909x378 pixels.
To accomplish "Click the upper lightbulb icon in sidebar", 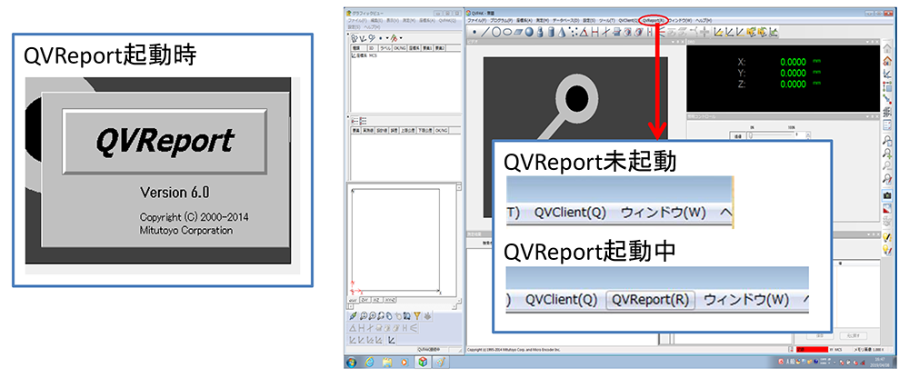I will [x=886, y=237].
